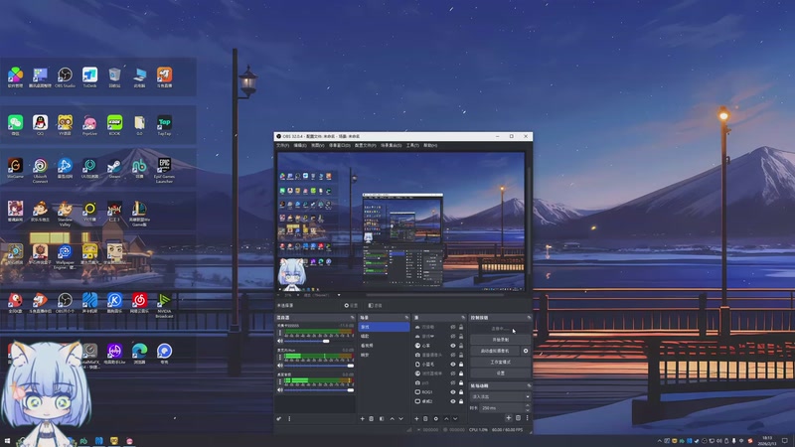Open 麦克风/Aux channel three-dot options menu
The height and width of the screenshot is (447, 795).
[x=280, y=357]
